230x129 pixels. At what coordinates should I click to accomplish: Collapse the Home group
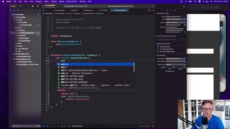point(14,20)
